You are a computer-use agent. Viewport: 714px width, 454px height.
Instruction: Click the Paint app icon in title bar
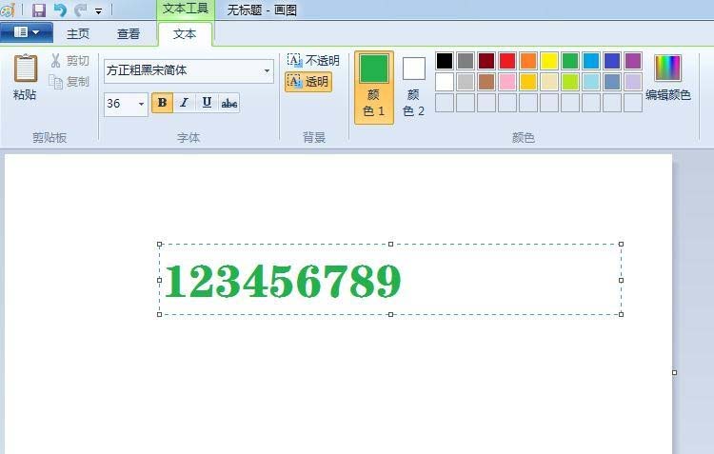coord(8,10)
